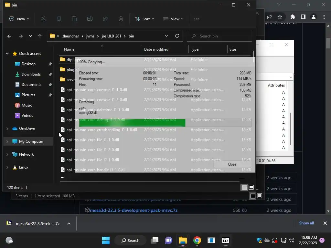
Task: Select api-ms-win-core-file-l1-1-0.dll file
Action: [x=93, y=140]
